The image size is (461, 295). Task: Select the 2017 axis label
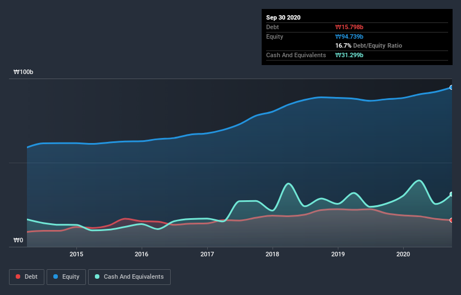pyautogui.click(x=207, y=254)
